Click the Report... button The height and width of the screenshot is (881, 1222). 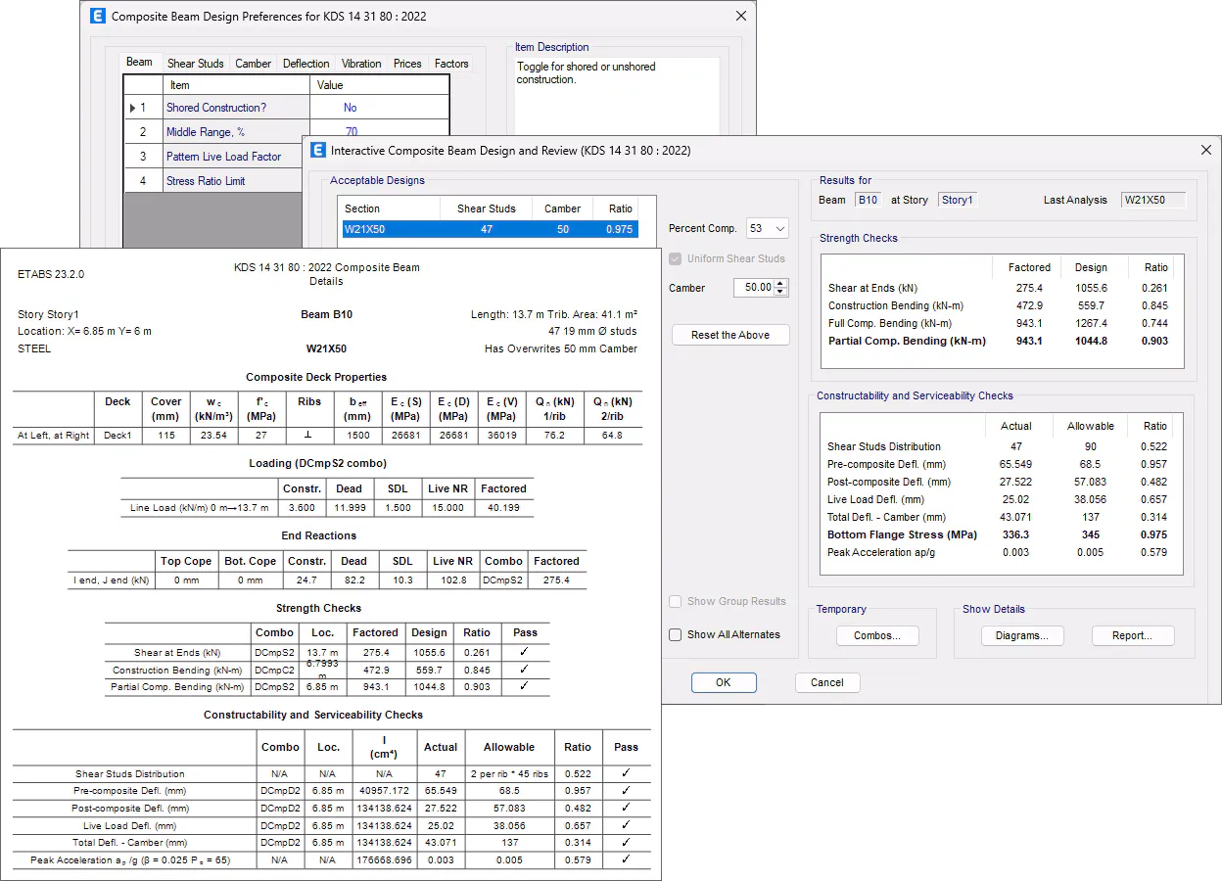(x=1131, y=635)
